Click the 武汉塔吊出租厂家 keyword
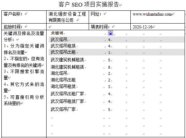The image size is (186, 138). (67, 94)
